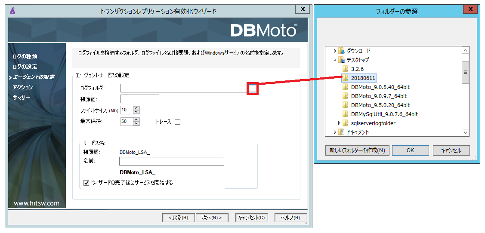Go to ログの設定 step in sidebar
485x233 pixels.
click(x=25, y=67)
